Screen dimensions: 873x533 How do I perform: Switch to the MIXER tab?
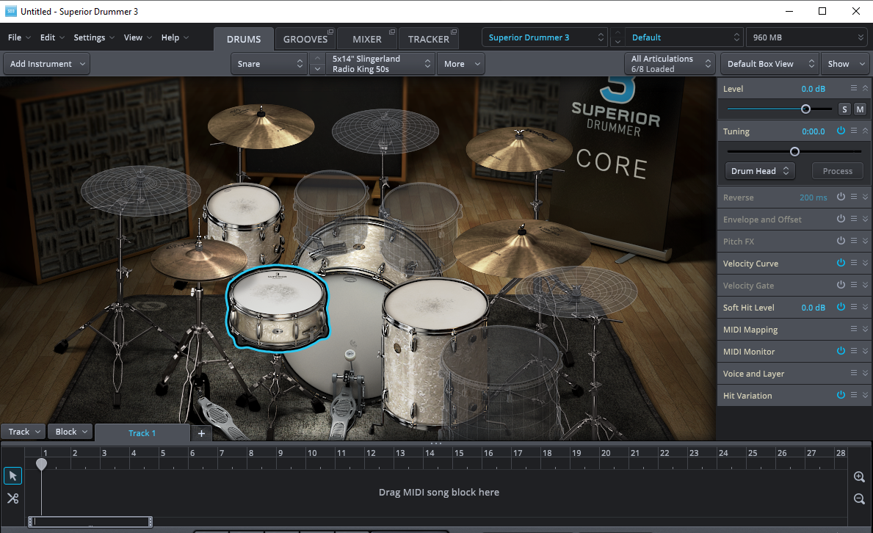366,39
